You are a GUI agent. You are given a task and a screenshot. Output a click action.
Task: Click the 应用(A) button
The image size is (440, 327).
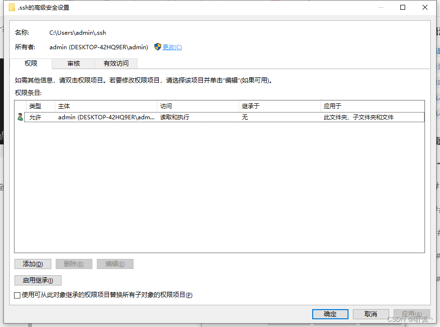411,314
